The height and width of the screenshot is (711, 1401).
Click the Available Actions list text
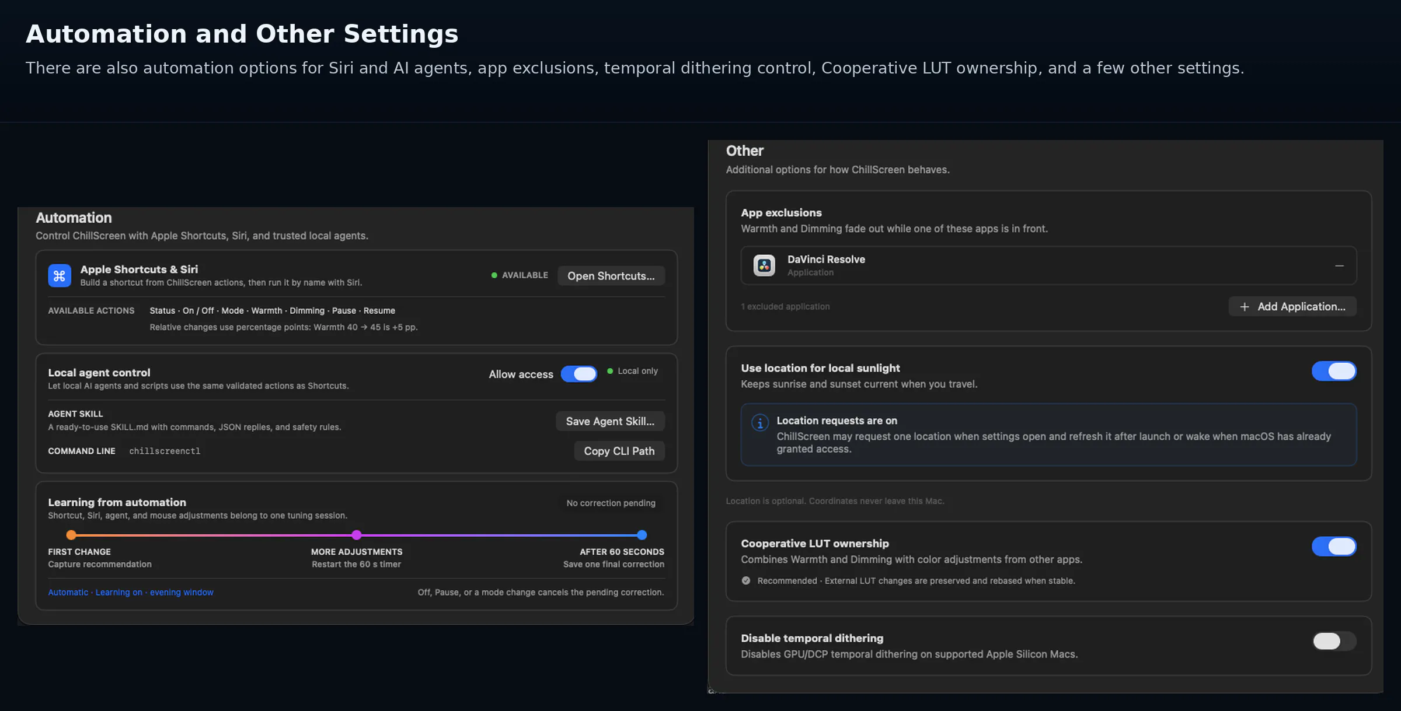pos(272,311)
